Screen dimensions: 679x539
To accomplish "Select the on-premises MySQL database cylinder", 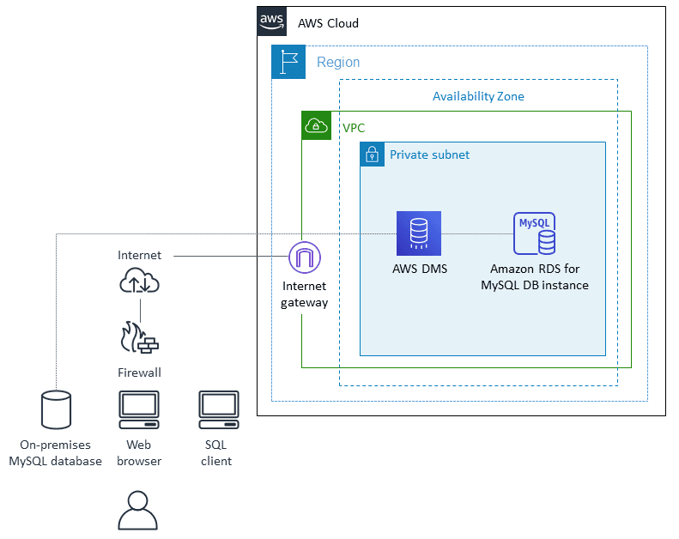I will 56,409.
